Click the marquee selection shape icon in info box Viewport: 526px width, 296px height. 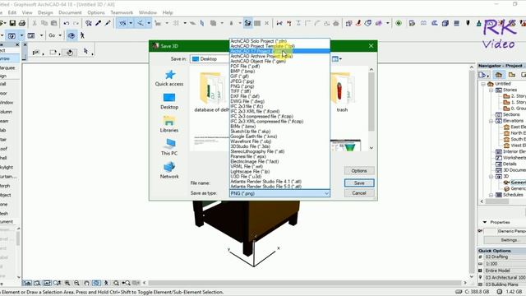[53, 53]
